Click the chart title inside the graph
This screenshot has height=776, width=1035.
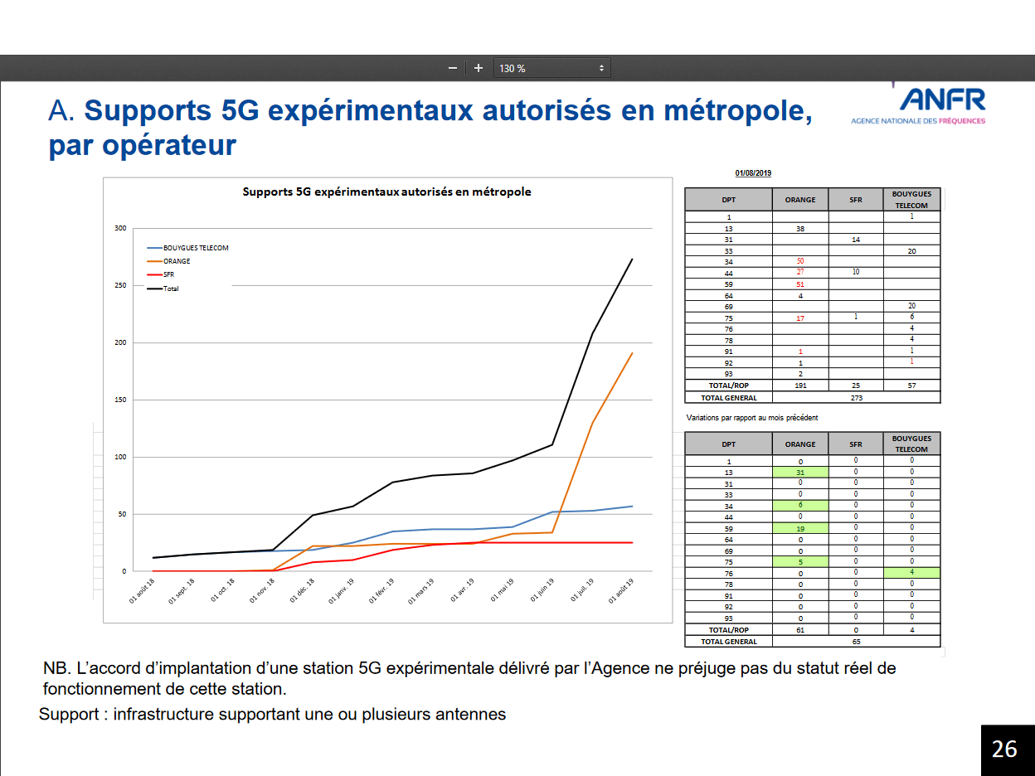pos(386,192)
